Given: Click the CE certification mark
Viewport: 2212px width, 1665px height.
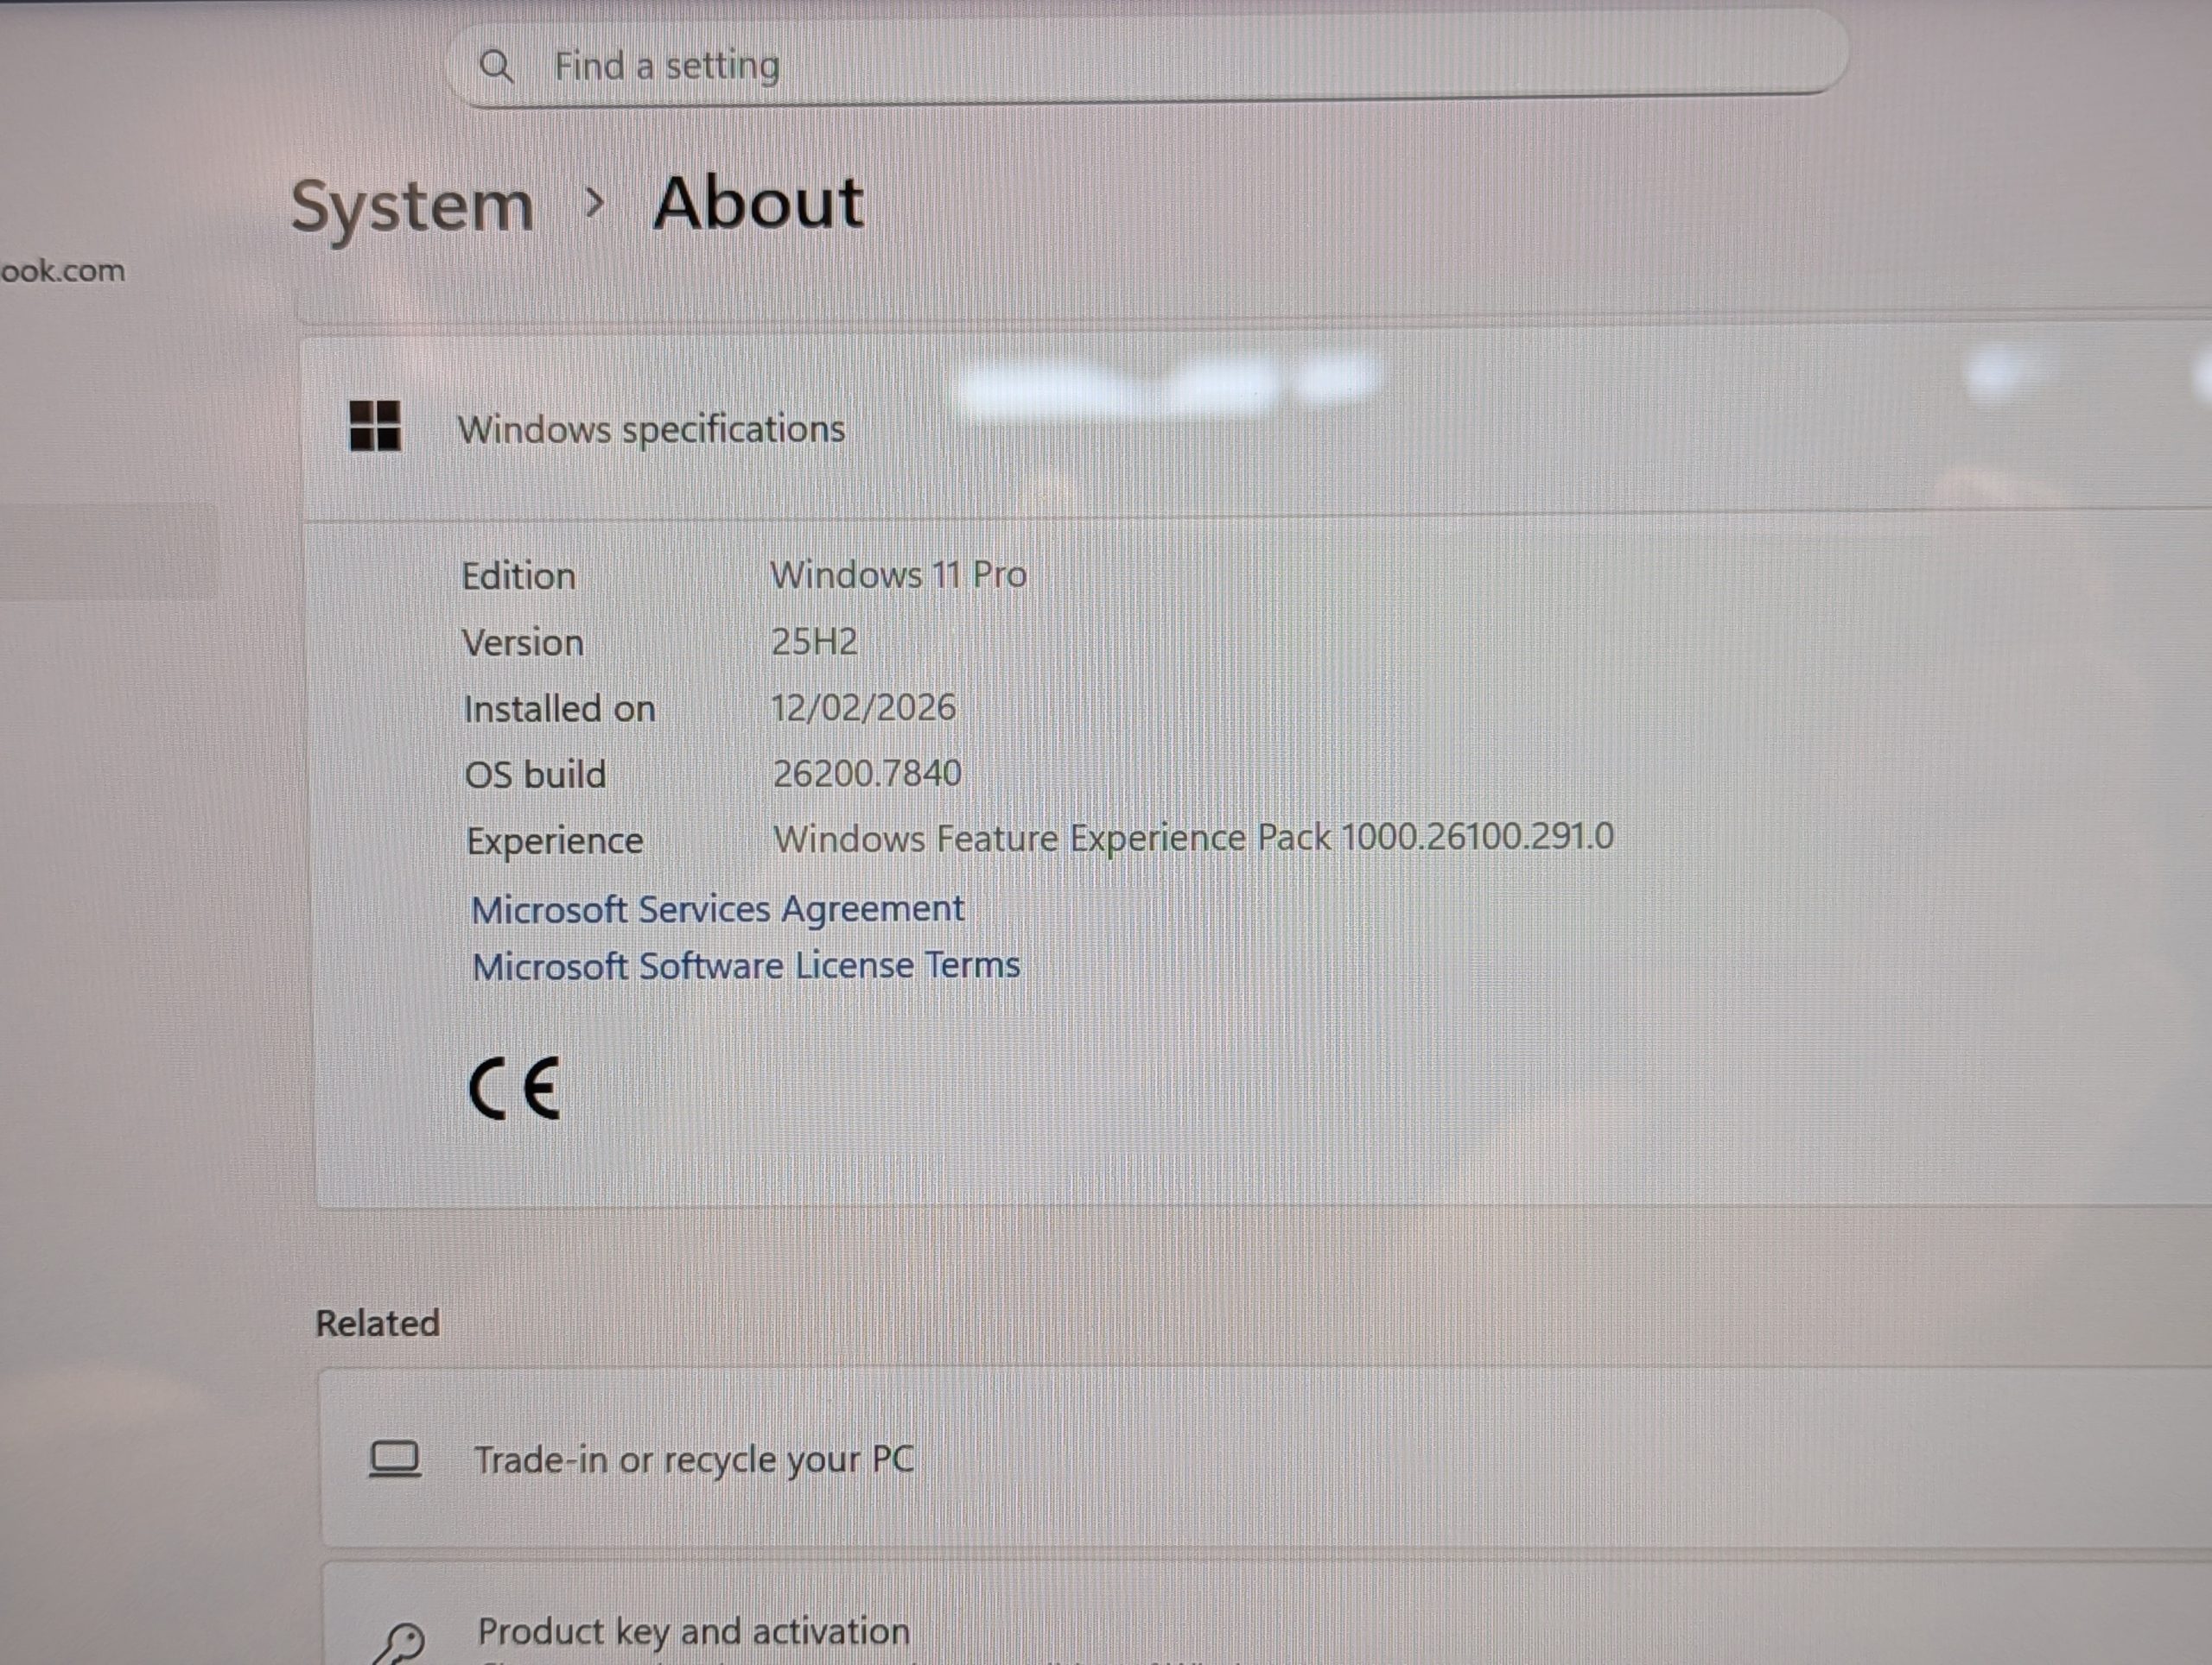Looking at the screenshot, I should coord(515,1089).
